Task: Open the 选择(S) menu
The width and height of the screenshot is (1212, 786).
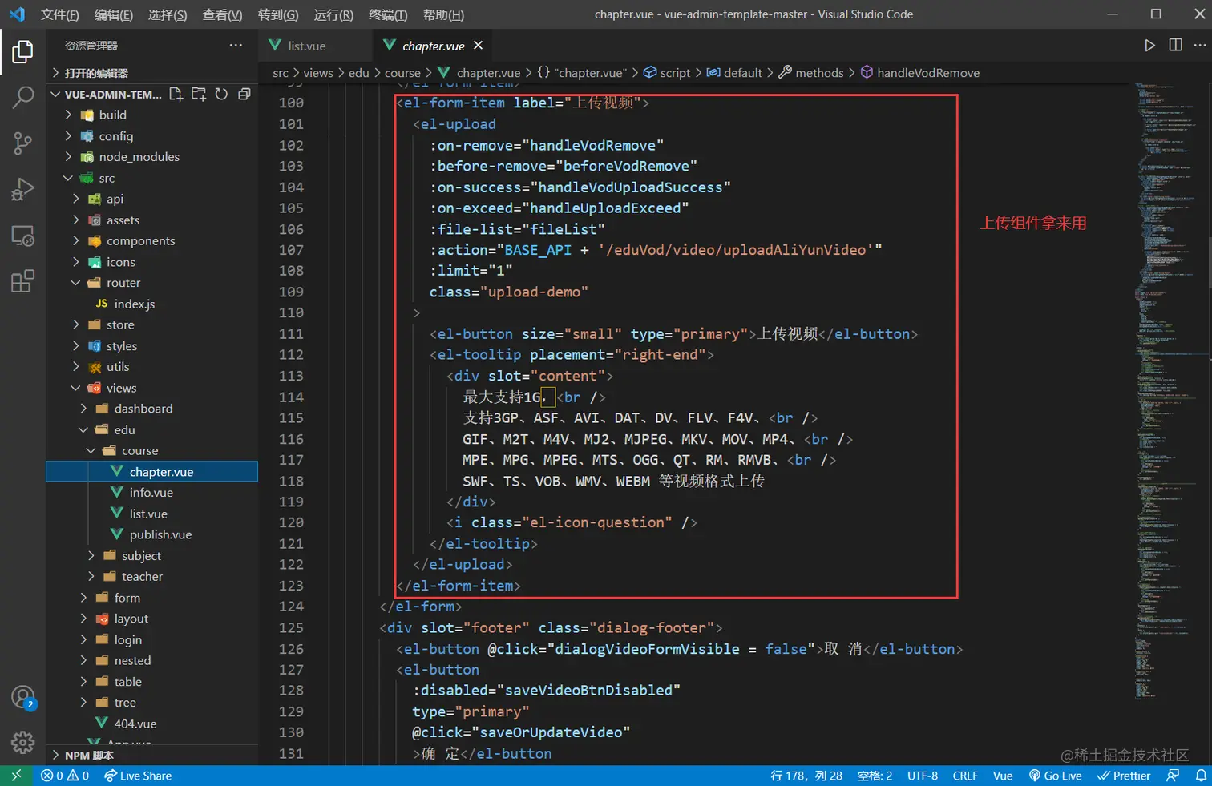Action: coord(168,14)
